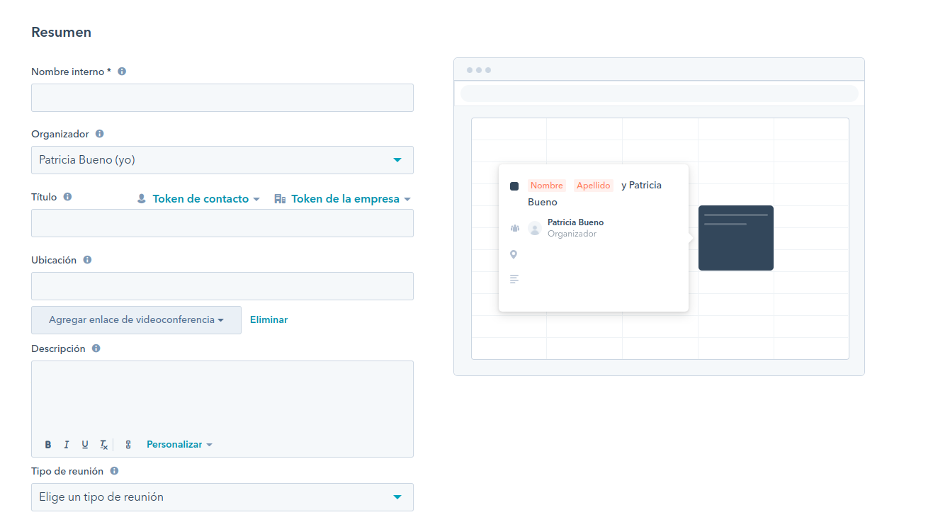Apply italic formatting in description editor
950x522 pixels.
click(x=67, y=445)
